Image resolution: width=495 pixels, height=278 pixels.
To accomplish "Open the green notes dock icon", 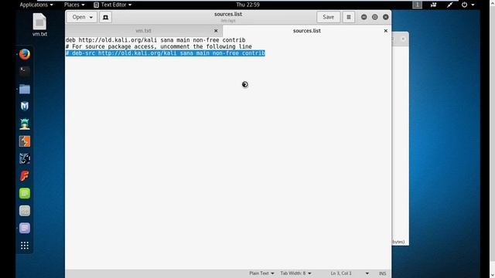I will 25,193.
